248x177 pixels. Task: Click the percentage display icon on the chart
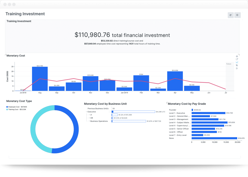tap(237, 65)
